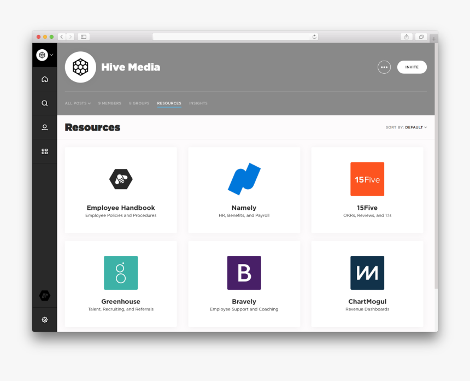
Task: Click the dark hexagon bee icon in sidebar
Action: (x=45, y=296)
